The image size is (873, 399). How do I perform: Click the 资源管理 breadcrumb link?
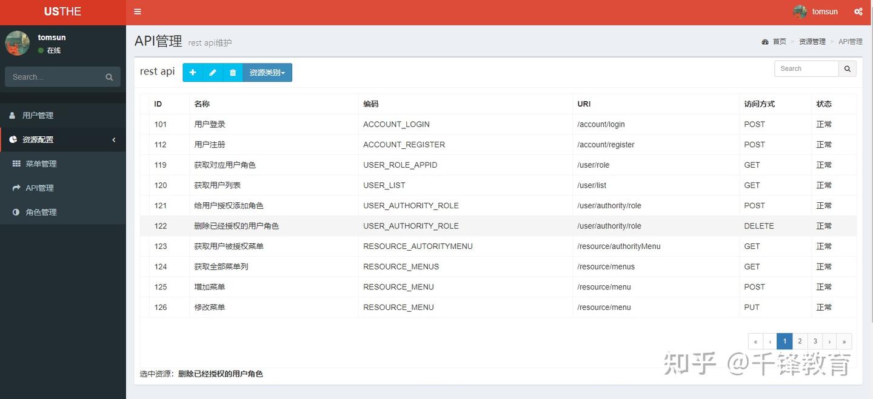coord(812,41)
